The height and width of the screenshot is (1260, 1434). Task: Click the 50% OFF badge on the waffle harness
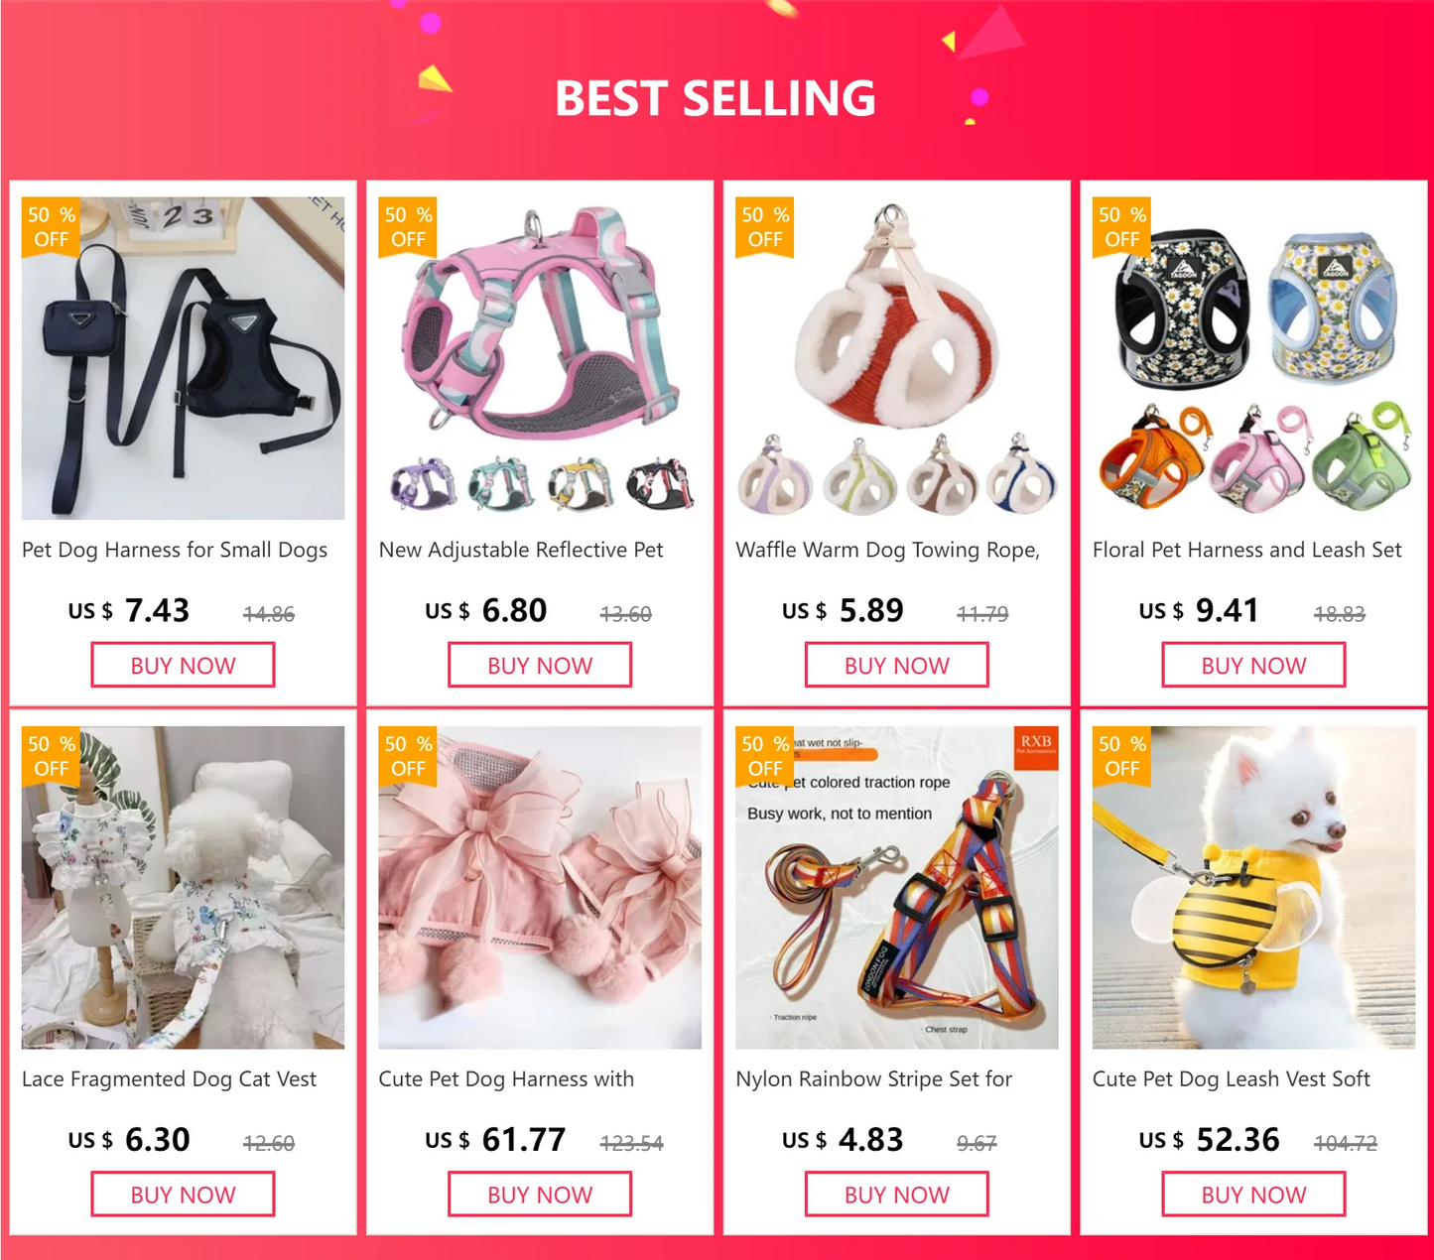tap(764, 227)
